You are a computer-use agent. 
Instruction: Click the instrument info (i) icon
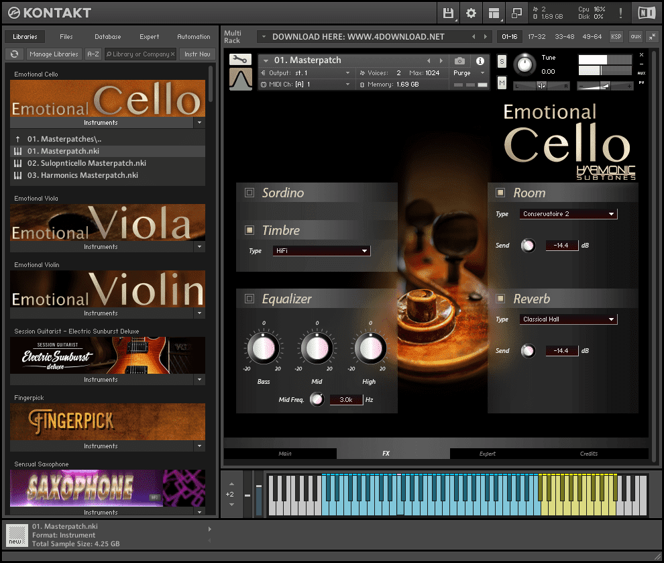point(482,60)
